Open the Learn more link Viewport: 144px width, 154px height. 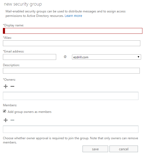coord(73,16)
